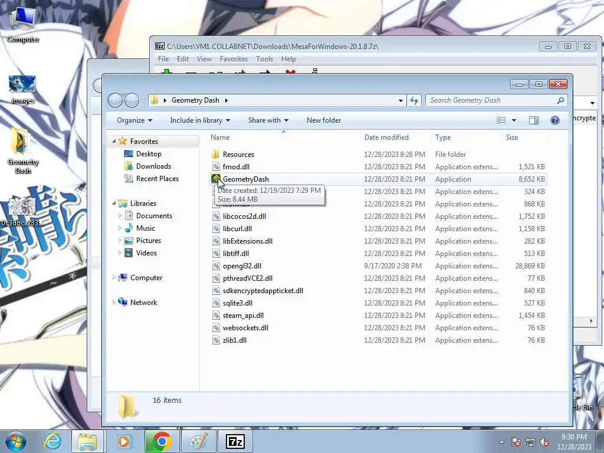This screenshot has height=453, width=604.
Task: Select the fmod.dll file icon
Action: 216,167
